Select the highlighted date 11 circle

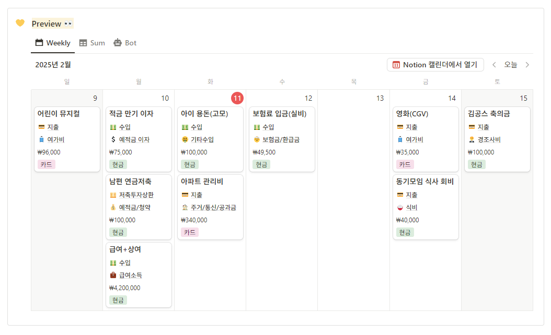237,98
